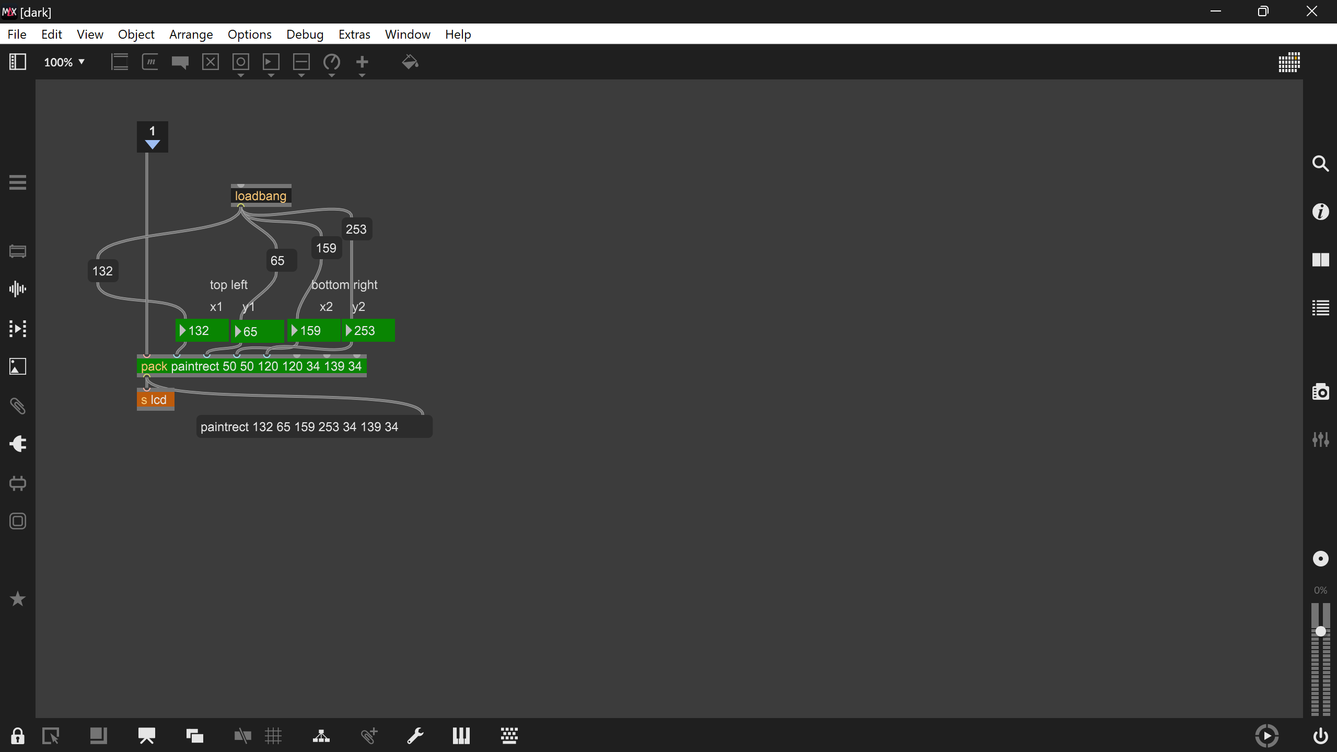The image size is (1337, 752).
Task: Open the Arrange menu
Action: click(x=191, y=34)
